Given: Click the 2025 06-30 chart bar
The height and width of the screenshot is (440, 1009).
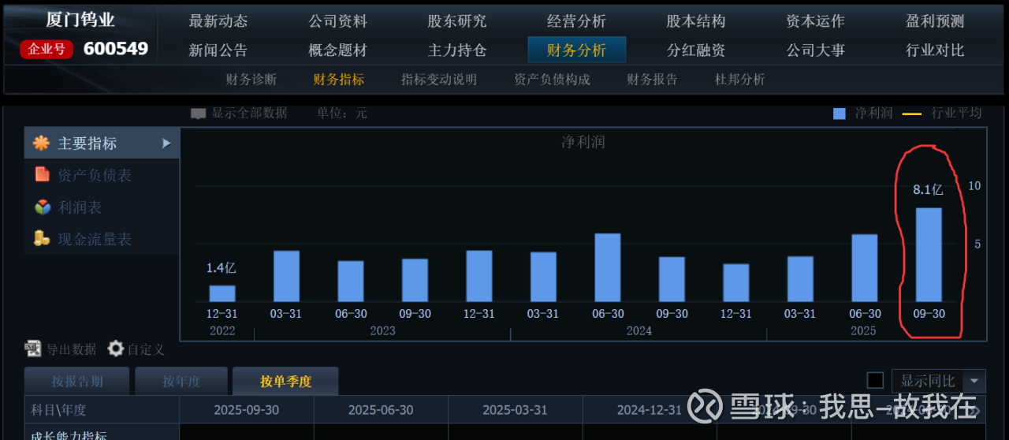Looking at the screenshot, I should (865, 268).
